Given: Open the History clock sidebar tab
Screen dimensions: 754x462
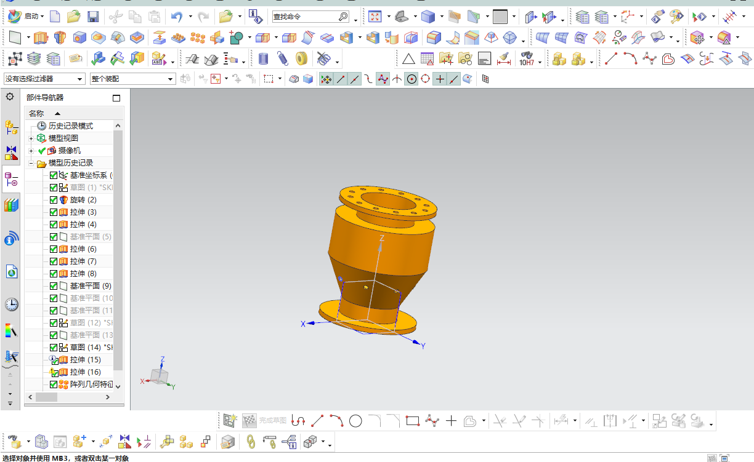Looking at the screenshot, I should click(x=11, y=304).
